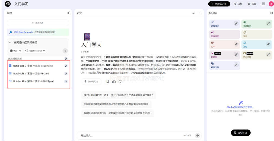The width and height of the screenshot is (274, 141).
Task: Click the 3 个来源 counter in chat input
Action: 187,136
